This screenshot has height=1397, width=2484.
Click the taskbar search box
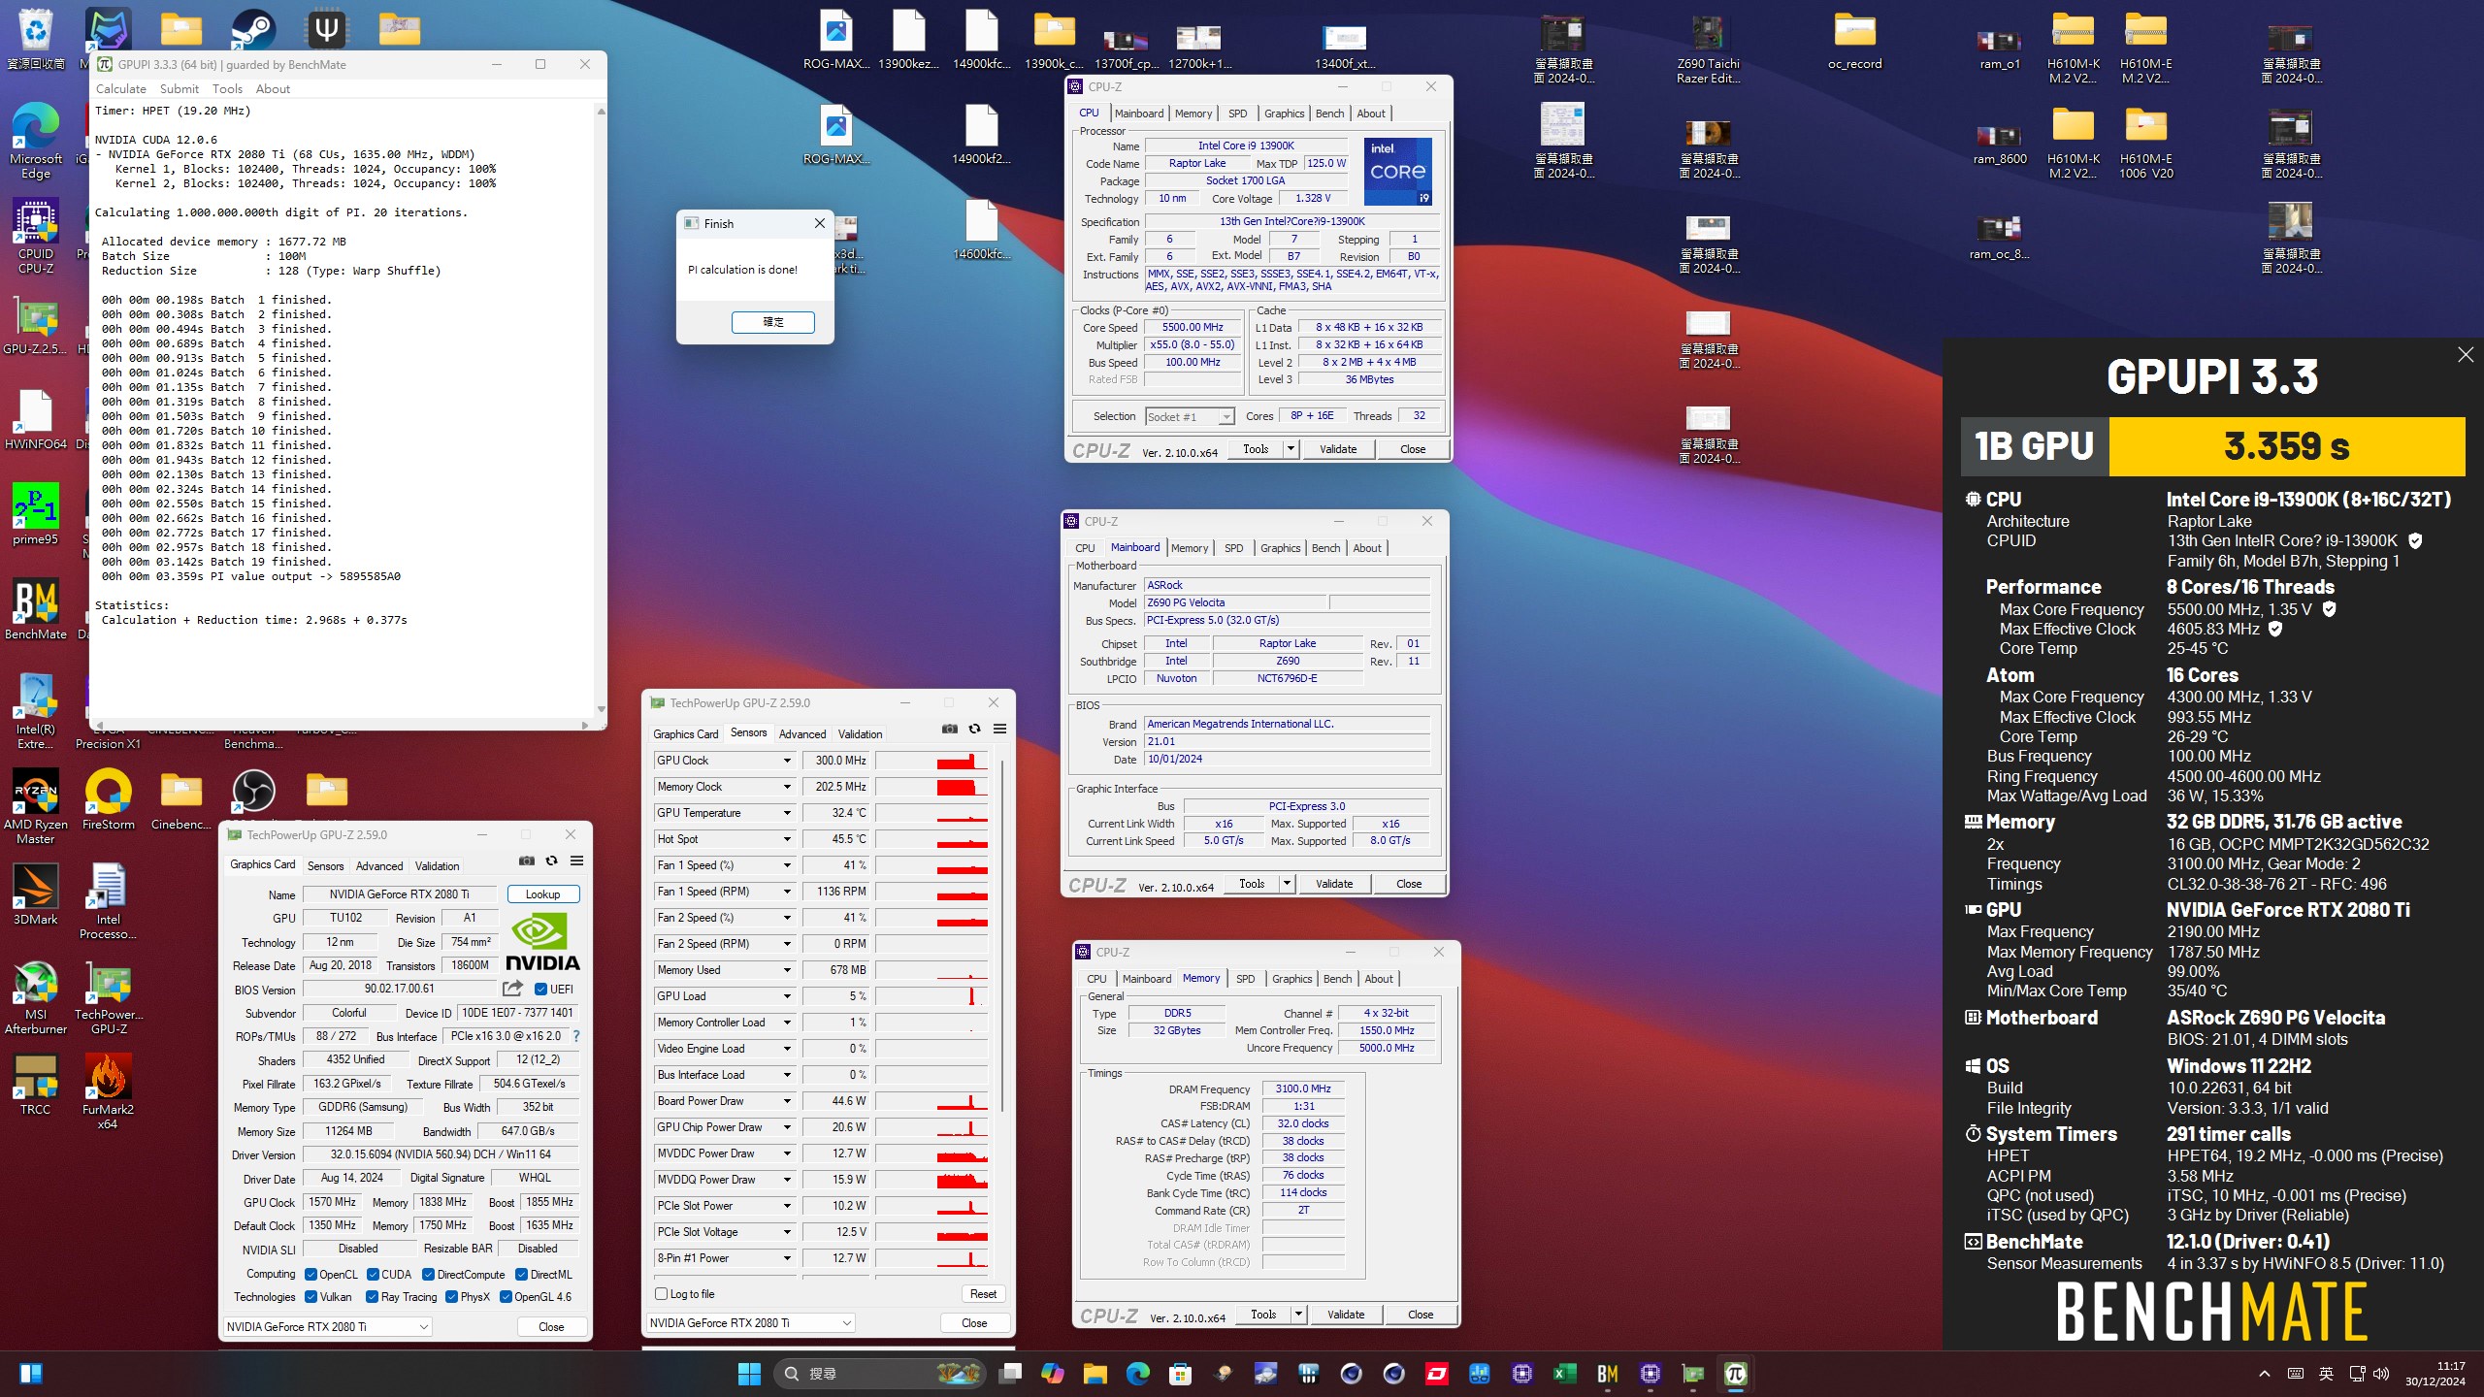click(x=879, y=1373)
